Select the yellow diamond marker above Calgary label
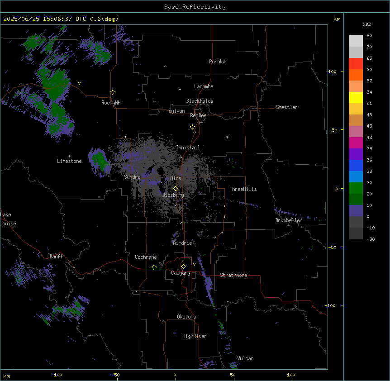 tap(183, 267)
